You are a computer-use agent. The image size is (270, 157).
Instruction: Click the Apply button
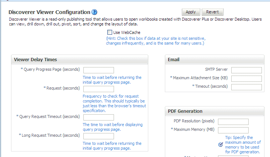(191, 12)
